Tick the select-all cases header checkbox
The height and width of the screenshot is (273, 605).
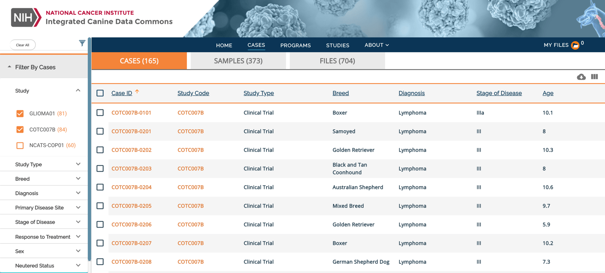tap(100, 93)
